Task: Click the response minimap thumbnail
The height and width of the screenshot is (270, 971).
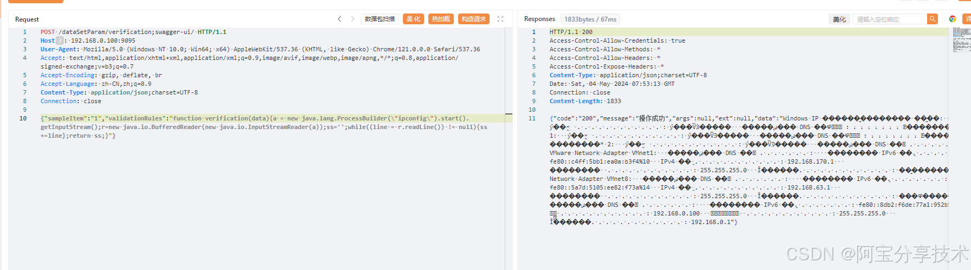Action: (962, 40)
